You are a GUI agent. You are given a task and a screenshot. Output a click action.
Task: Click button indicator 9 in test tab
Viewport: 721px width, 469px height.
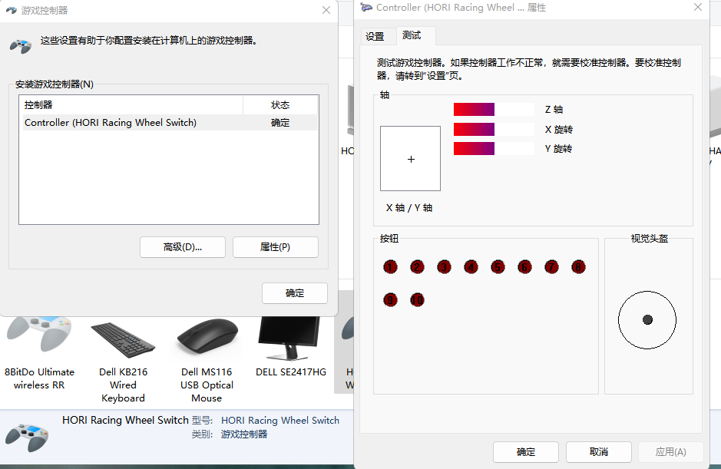pos(390,300)
